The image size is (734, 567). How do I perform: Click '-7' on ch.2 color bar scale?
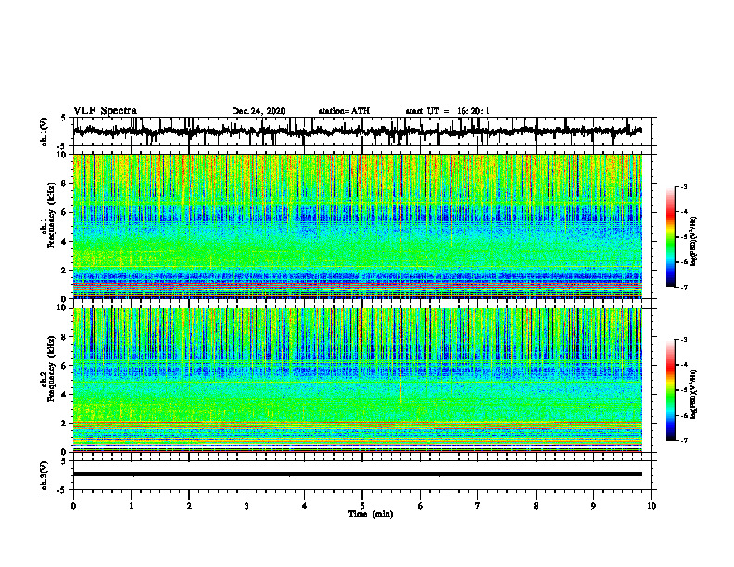point(684,440)
